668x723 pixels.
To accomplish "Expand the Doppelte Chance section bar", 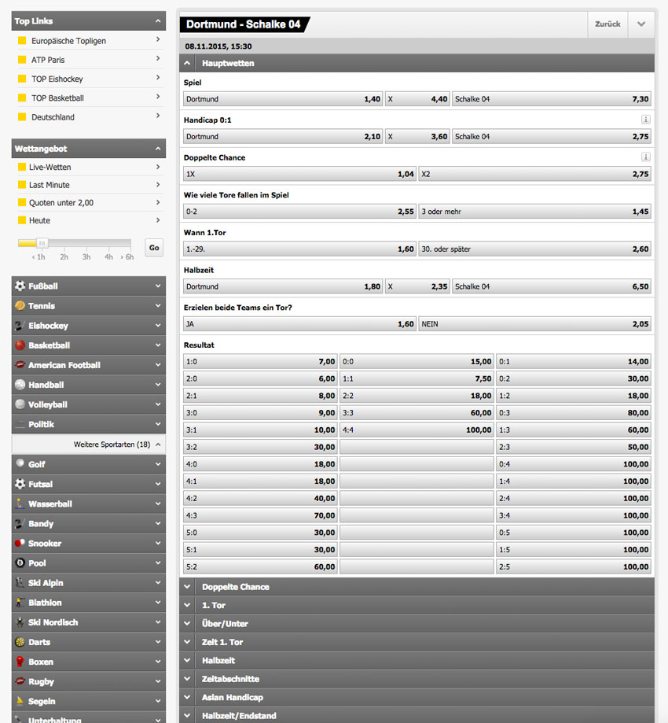I will pos(417,587).
